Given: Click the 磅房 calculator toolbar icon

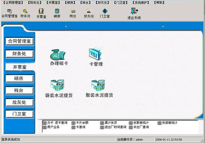Looking at the screenshot, I should pos(57,11).
